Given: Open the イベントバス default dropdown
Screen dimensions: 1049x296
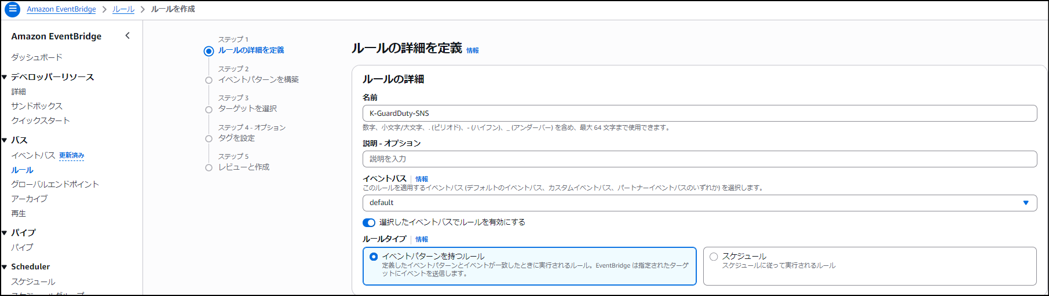Looking at the screenshot, I should point(699,203).
